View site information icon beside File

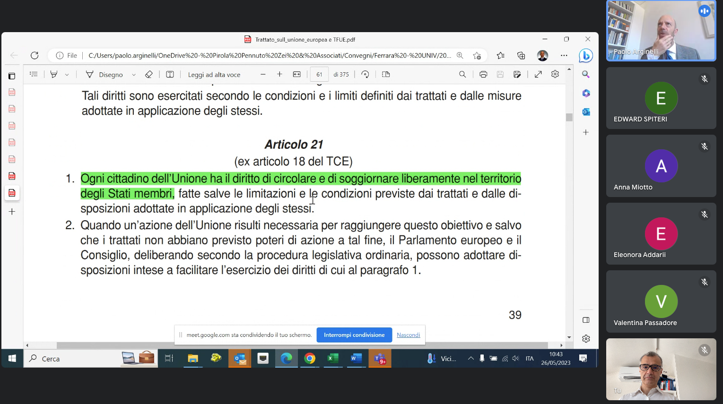click(60, 55)
